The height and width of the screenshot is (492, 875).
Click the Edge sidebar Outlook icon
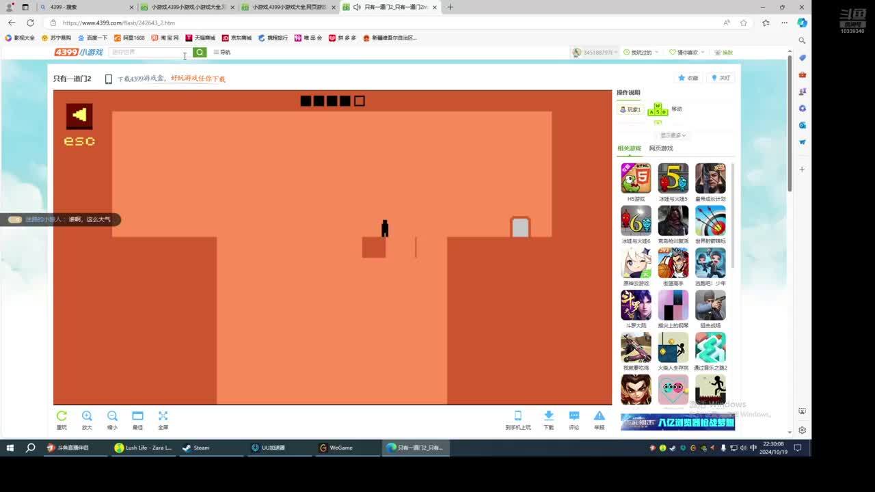[803, 125]
